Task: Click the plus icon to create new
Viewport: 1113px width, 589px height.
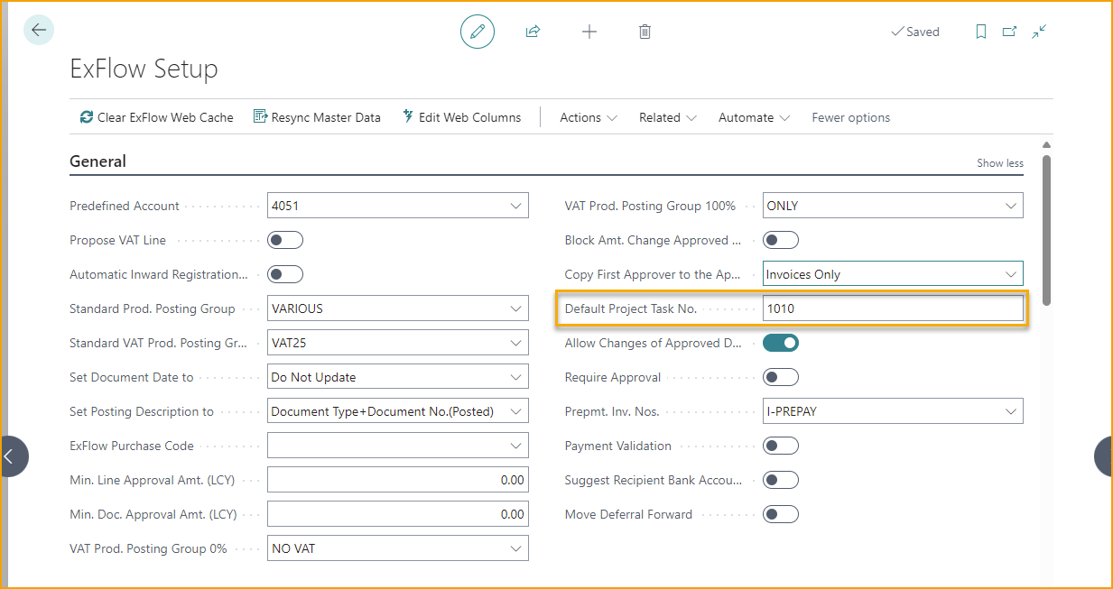Action: [589, 32]
